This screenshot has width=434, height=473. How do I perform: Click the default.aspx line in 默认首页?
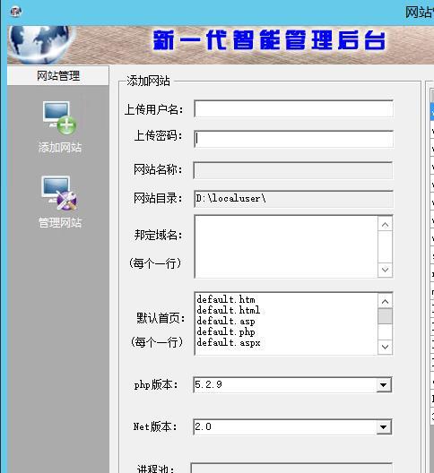tap(229, 343)
